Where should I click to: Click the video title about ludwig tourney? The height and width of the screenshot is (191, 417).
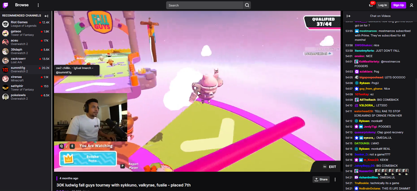click(x=124, y=185)
